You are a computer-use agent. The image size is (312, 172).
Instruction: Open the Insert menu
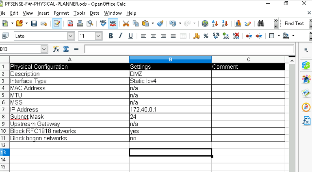[43, 13]
